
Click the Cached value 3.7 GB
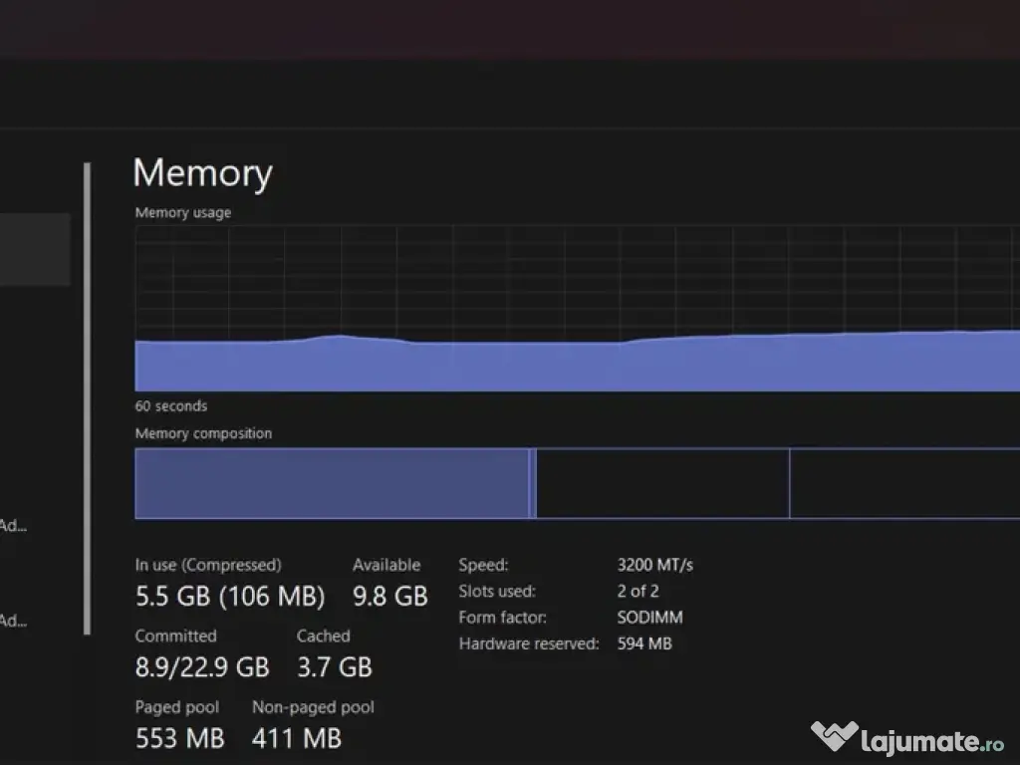[335, 667]
